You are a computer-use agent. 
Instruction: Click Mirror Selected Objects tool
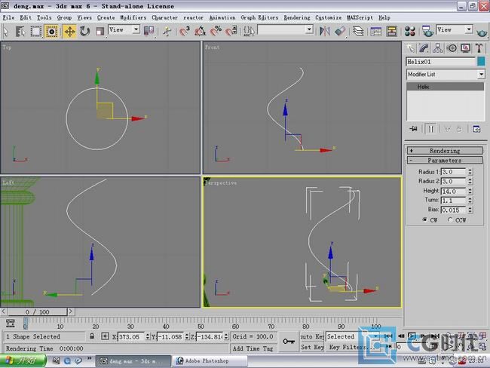(x=324, y=31)
